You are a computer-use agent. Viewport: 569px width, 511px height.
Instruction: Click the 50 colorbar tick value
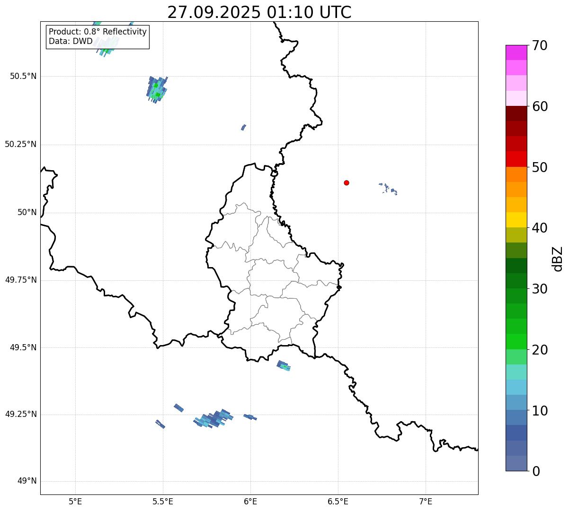[x=540, y=167]
